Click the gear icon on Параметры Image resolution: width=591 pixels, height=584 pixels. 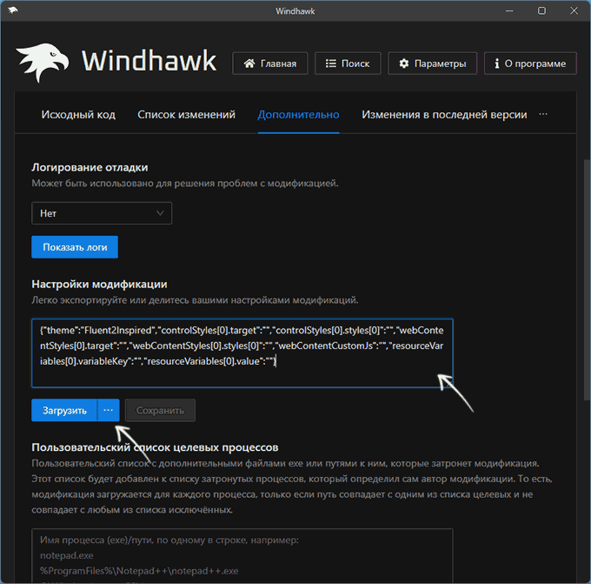pyautogui.click(x=404, y=64)
